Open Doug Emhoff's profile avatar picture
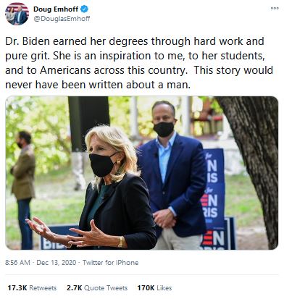Viewport: 284px width, 299px height. tap(17, 14)
